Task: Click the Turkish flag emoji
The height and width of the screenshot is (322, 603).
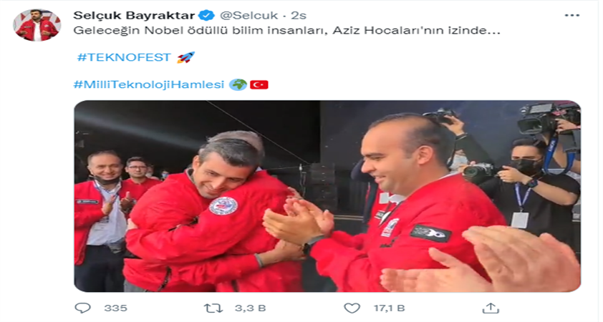Action: (259, 84)
